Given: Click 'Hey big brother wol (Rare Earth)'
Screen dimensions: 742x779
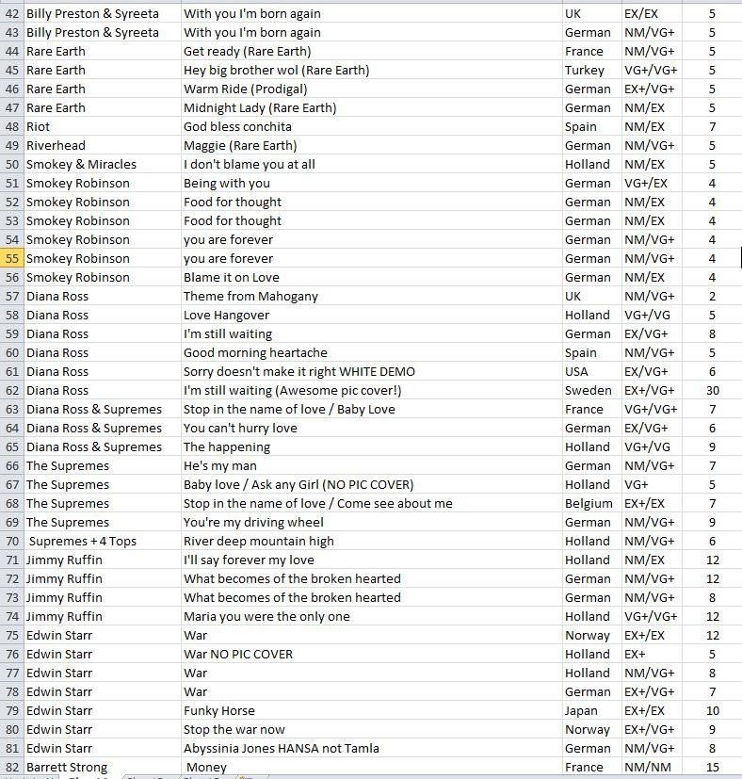Looking at the screenshot, I should click(372, 70).
